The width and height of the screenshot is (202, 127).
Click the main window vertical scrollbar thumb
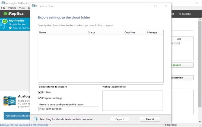[200, 64]
